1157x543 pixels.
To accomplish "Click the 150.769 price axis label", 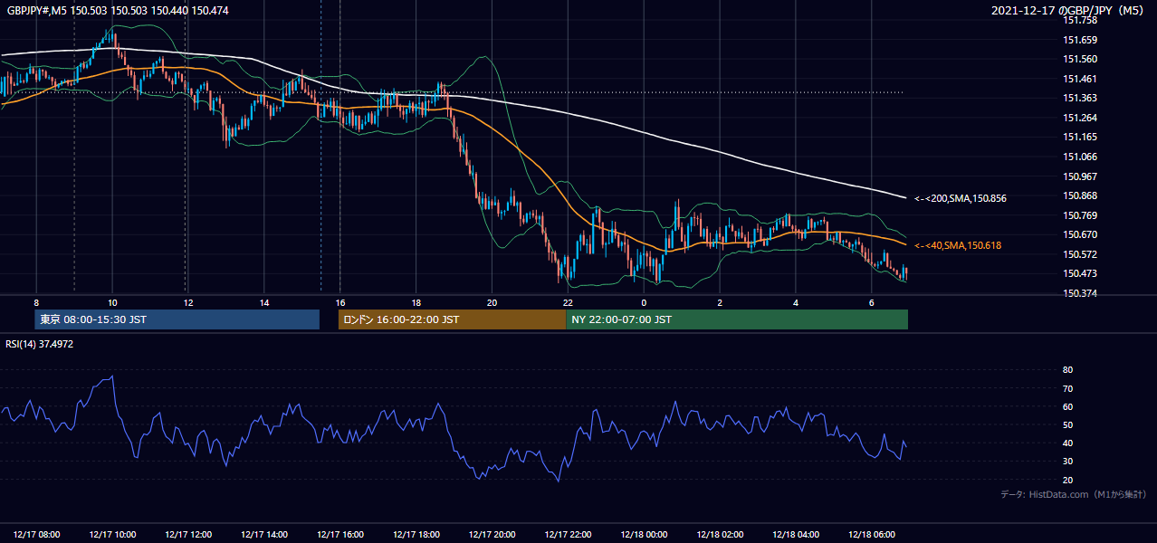I will click(1080, 215).
